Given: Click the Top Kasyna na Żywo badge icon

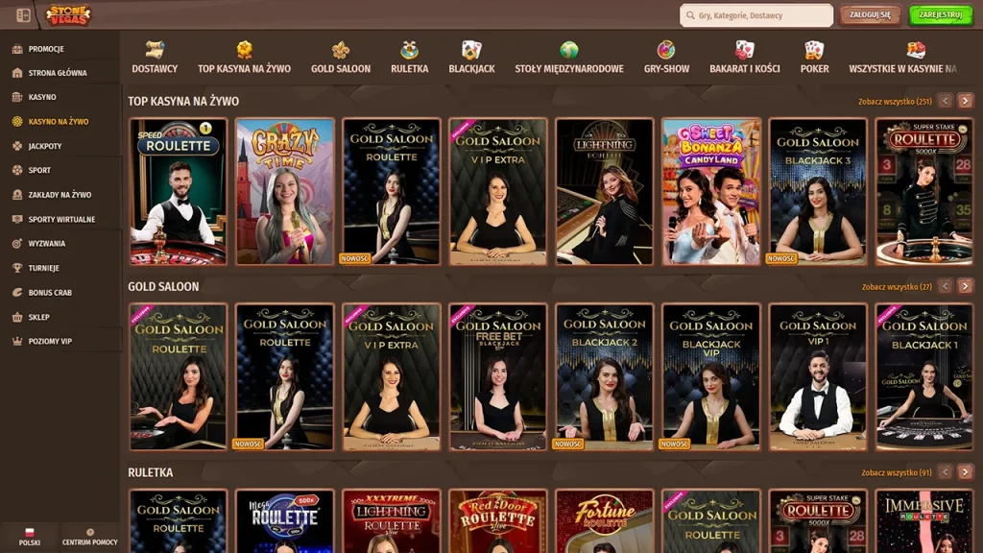Looking at the screenshot, I should (245, 50).
